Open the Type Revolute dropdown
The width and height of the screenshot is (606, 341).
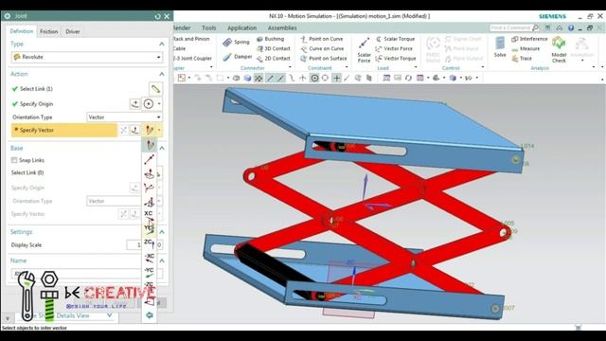86,57
